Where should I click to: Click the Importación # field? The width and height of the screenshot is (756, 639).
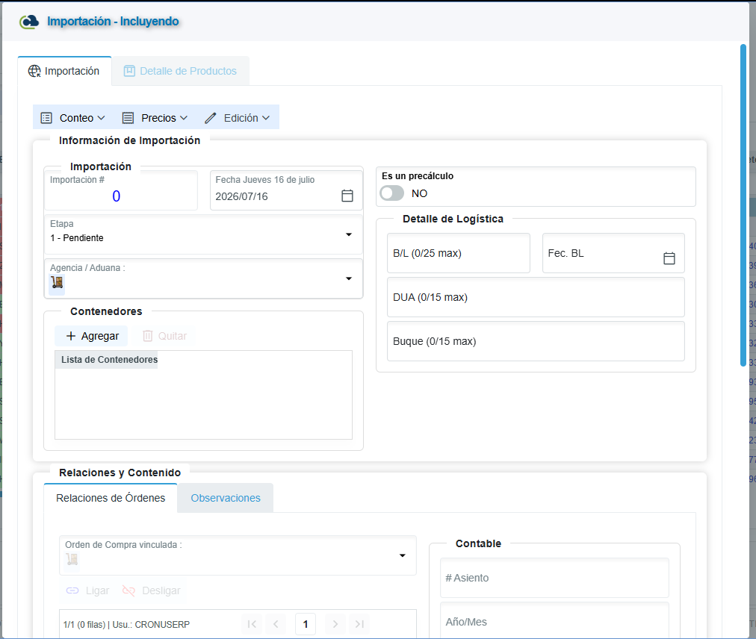click(121, 190)
